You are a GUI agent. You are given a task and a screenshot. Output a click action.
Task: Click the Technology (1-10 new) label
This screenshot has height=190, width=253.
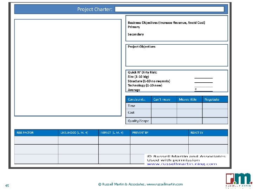[145, 85]
